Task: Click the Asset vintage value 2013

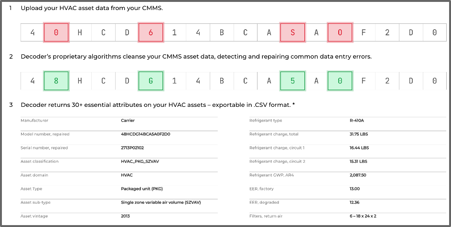Action: click(126, 216)
